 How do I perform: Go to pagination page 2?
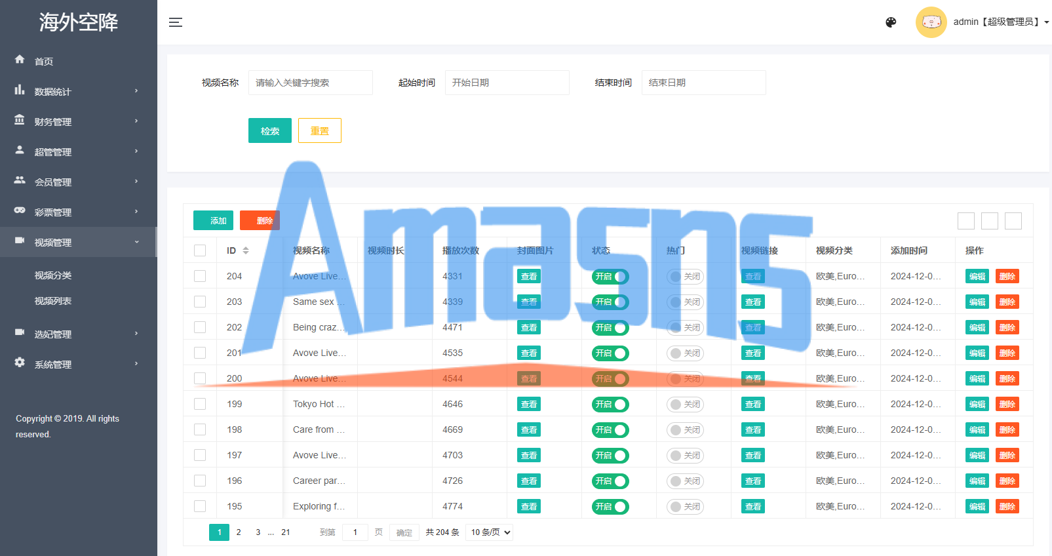click(x=239, y=532)
